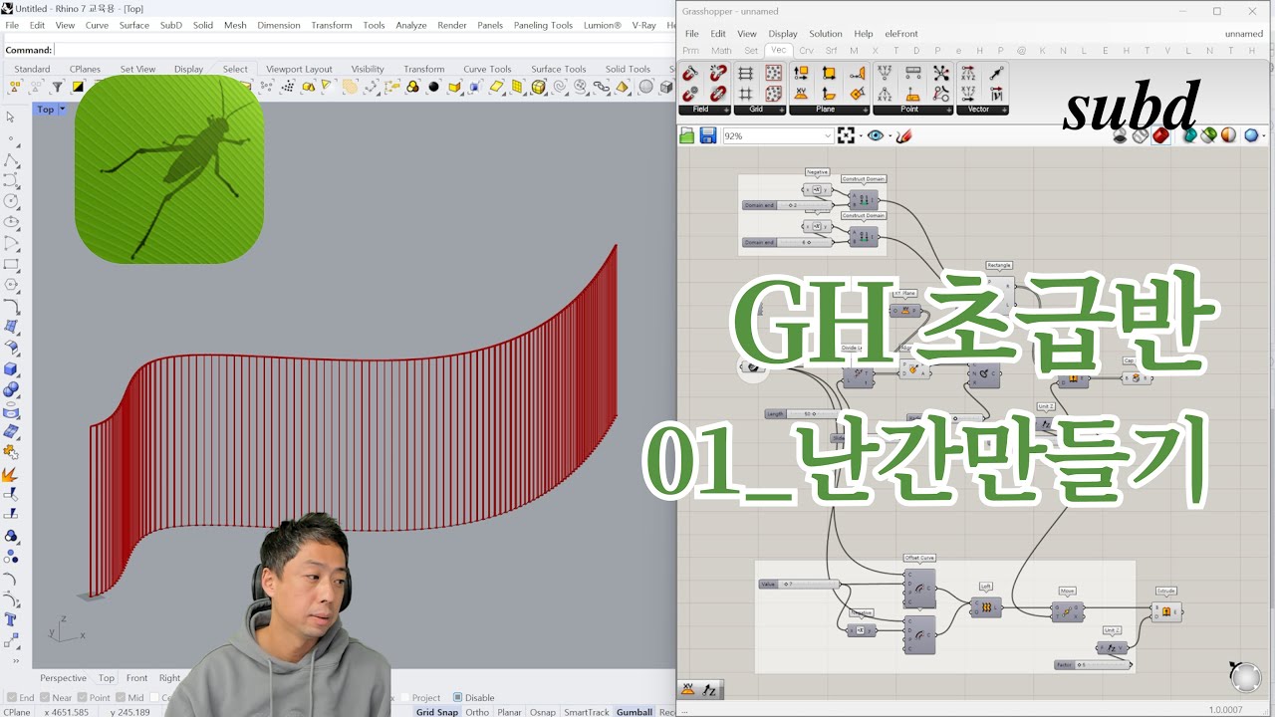The height and width of the screenshot is (717, 1275).
Task: Toggle Ortho mode in the status bar
Action: click(x=477, y=712)
